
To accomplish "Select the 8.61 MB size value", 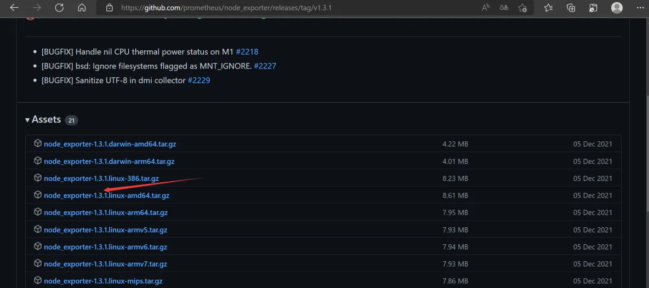I will coord(456,195).
